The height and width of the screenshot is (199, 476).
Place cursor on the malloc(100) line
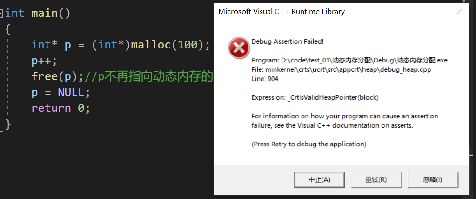tap(121, 45)
